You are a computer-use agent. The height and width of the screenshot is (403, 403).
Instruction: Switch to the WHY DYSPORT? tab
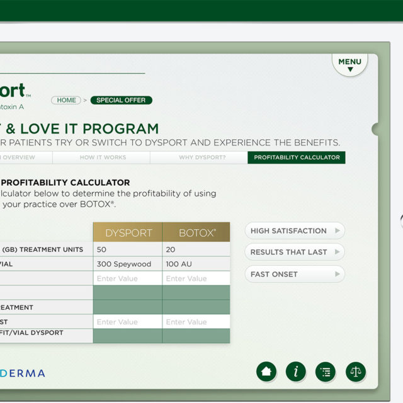click(x=199, y=157)
